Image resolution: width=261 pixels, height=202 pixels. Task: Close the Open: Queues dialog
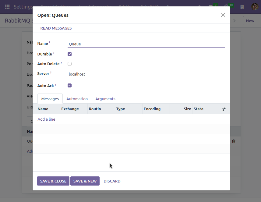pyautogui.click(x=223, y=15)
